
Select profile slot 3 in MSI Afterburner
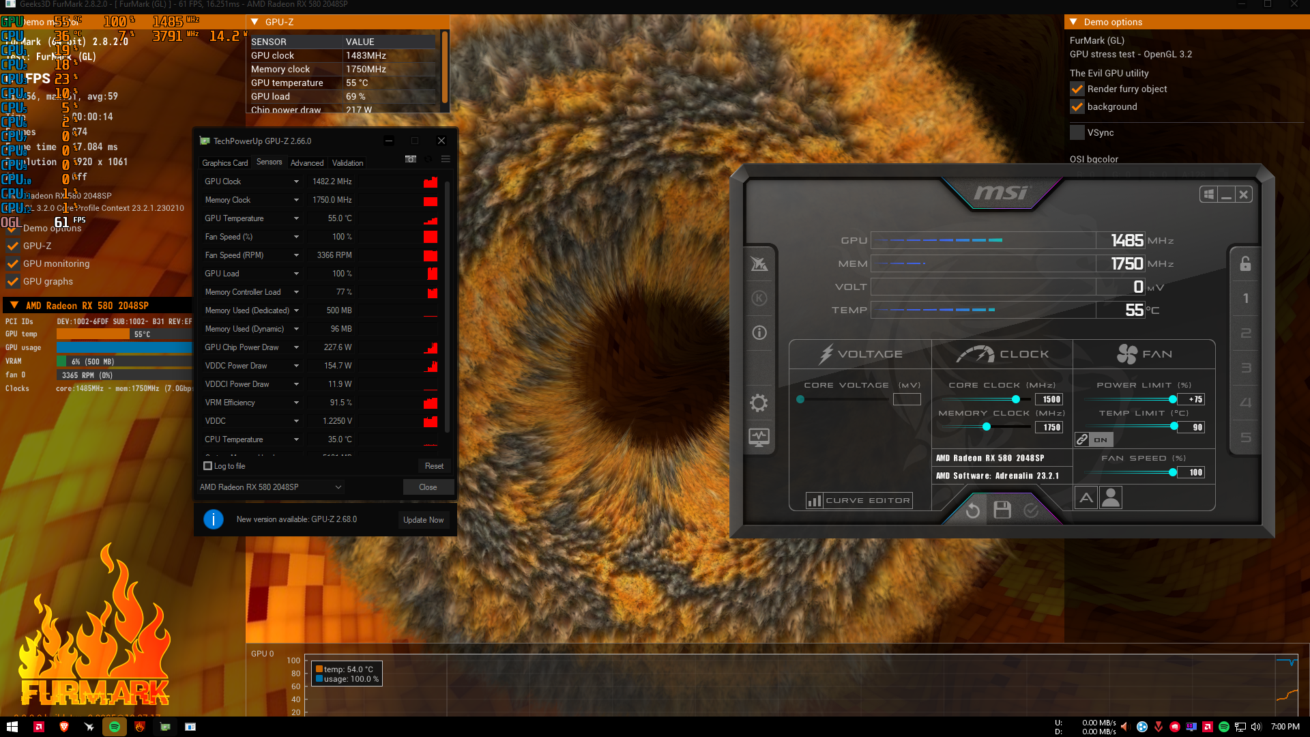click(1246, 368)
